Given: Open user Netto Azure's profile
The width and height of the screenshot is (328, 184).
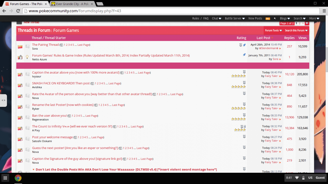Looking at the screenshot, I should (x=39, y=60).
